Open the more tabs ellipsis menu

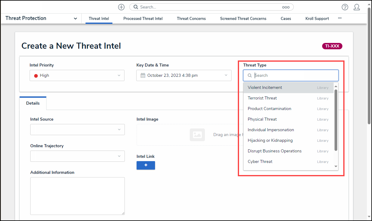click(x=340, y=18)
